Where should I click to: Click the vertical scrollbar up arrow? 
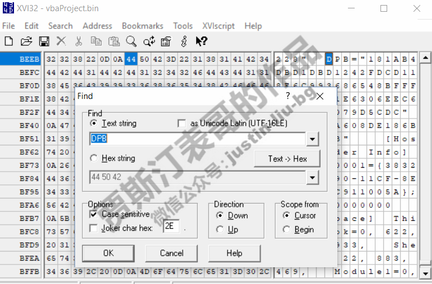tap(425, 58)
